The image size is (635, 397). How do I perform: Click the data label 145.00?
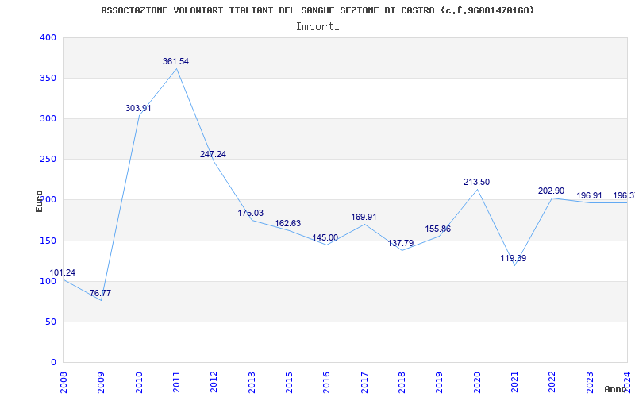(x=325, y=237)
